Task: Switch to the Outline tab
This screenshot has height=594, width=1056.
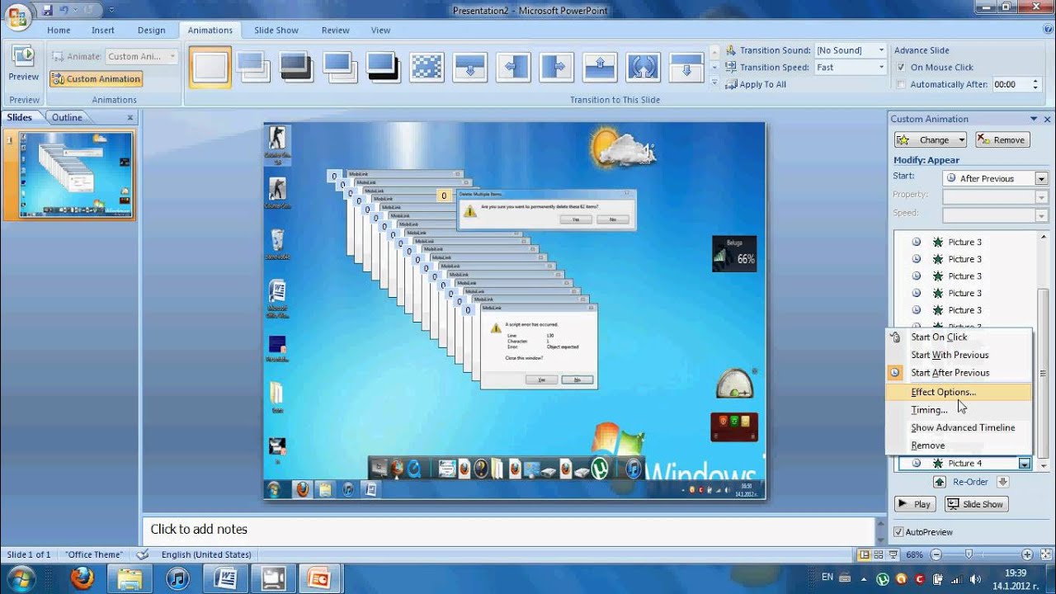Action: click(67, 118)
